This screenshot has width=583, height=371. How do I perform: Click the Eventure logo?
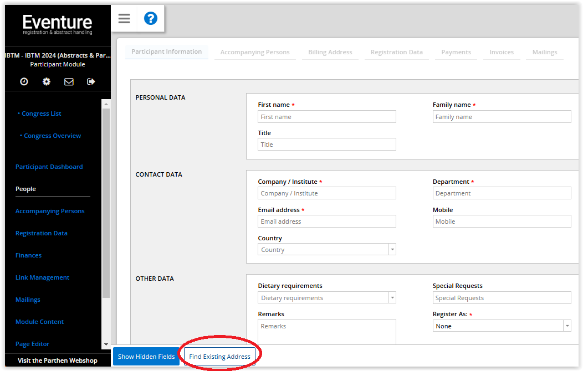[57, 24]
